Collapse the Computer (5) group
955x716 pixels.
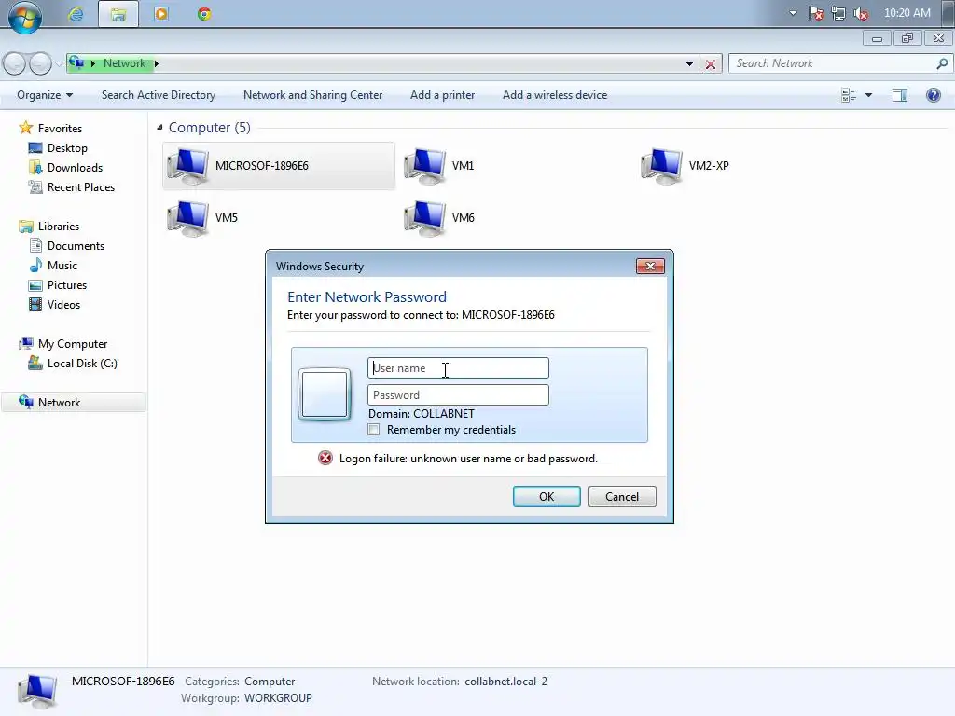(x=159, y=127)
